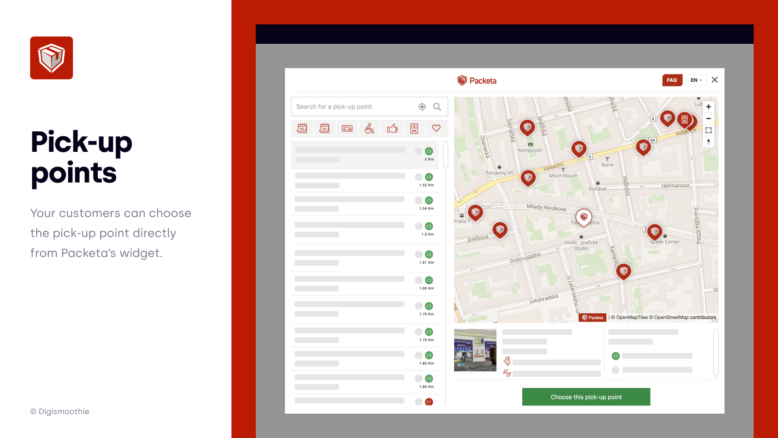778x438 pixels.
Task: Show favorite pick-up points only
Action: click(437, 128)
